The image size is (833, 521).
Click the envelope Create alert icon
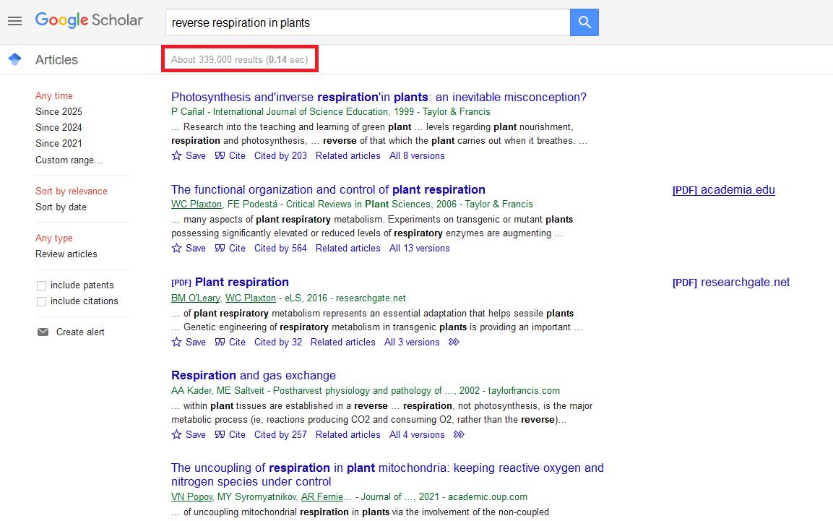click(43, 332)
